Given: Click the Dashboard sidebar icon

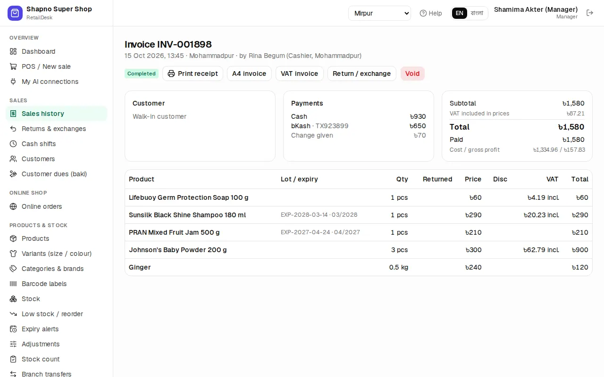Looking at the screenshot, I should (x=13, y=51).
